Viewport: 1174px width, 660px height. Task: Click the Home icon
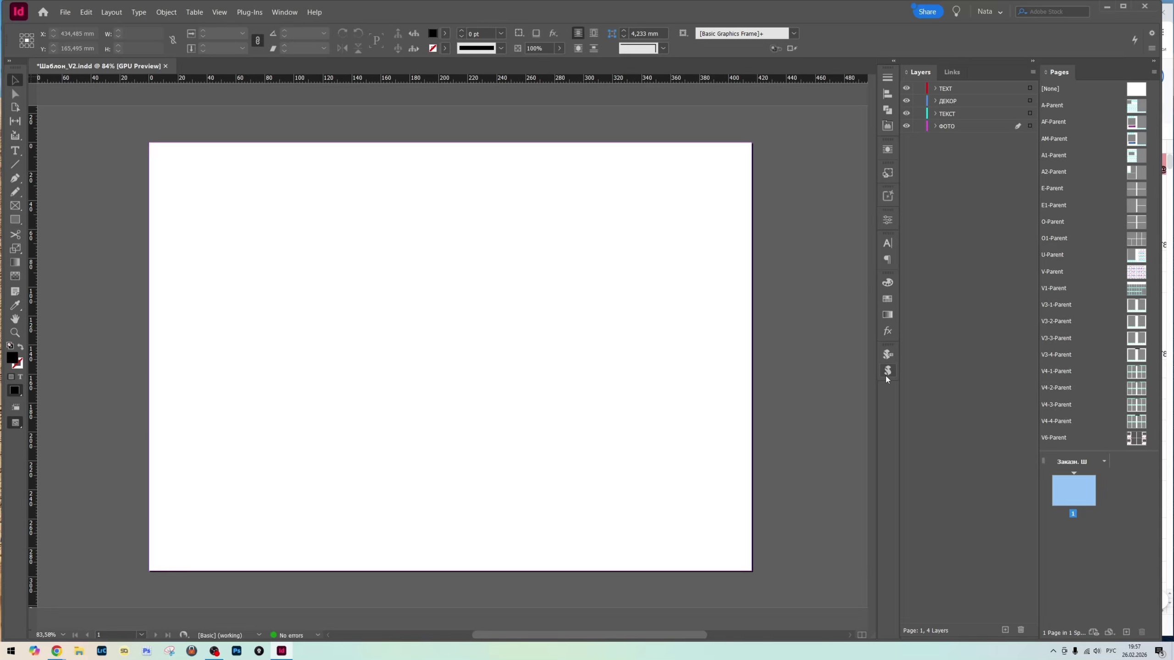pos(43,12)
